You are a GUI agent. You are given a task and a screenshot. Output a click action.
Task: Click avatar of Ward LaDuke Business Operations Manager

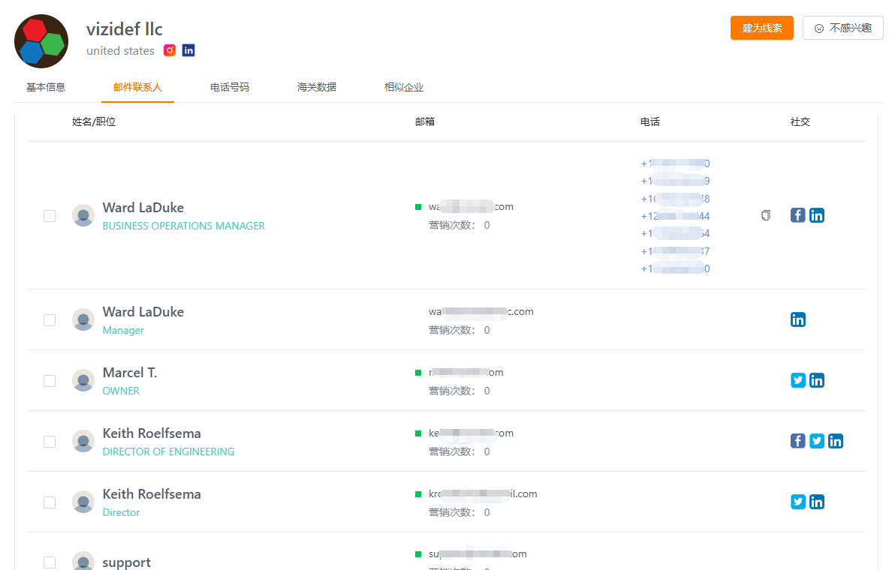point(83,215)
